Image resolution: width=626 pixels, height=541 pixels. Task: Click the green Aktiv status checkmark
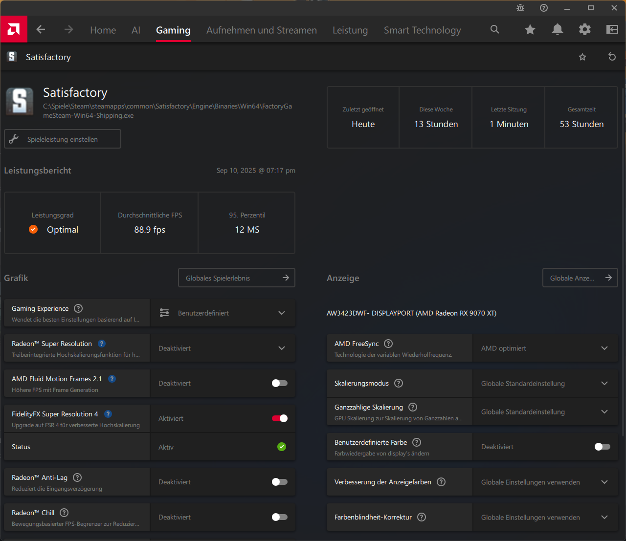click(282, 447)
